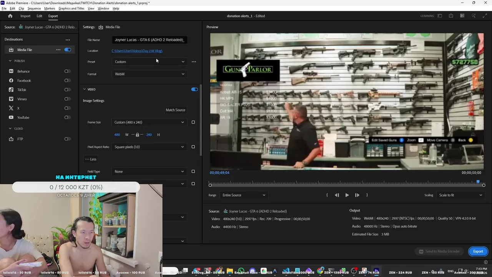This screenshot has height=277, width=492.
Task: Enable the TikTok publish toggle
Action: click(x=67, y=90)
